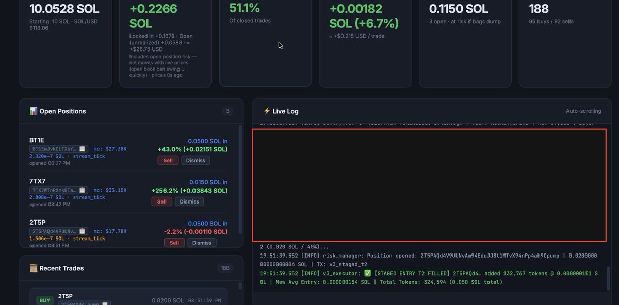Screen dimensions: 619x305
Task: Click the Live Log lightning bolt icon
Action: click(267, 111)
